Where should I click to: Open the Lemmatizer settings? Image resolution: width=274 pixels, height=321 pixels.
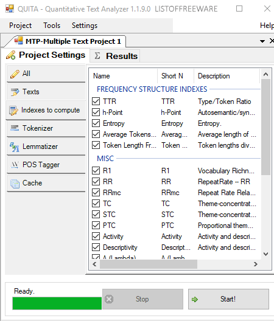(46, 147)
